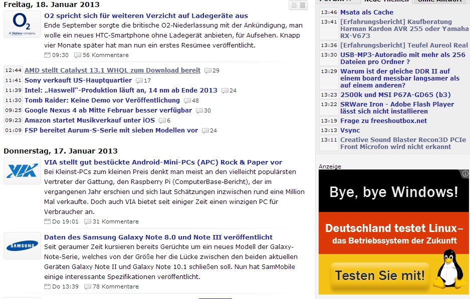Open Kaufberatung Harman Kardon AVR 255 thread
Viewport: 470px width, 299px height.
click(404, 28)
